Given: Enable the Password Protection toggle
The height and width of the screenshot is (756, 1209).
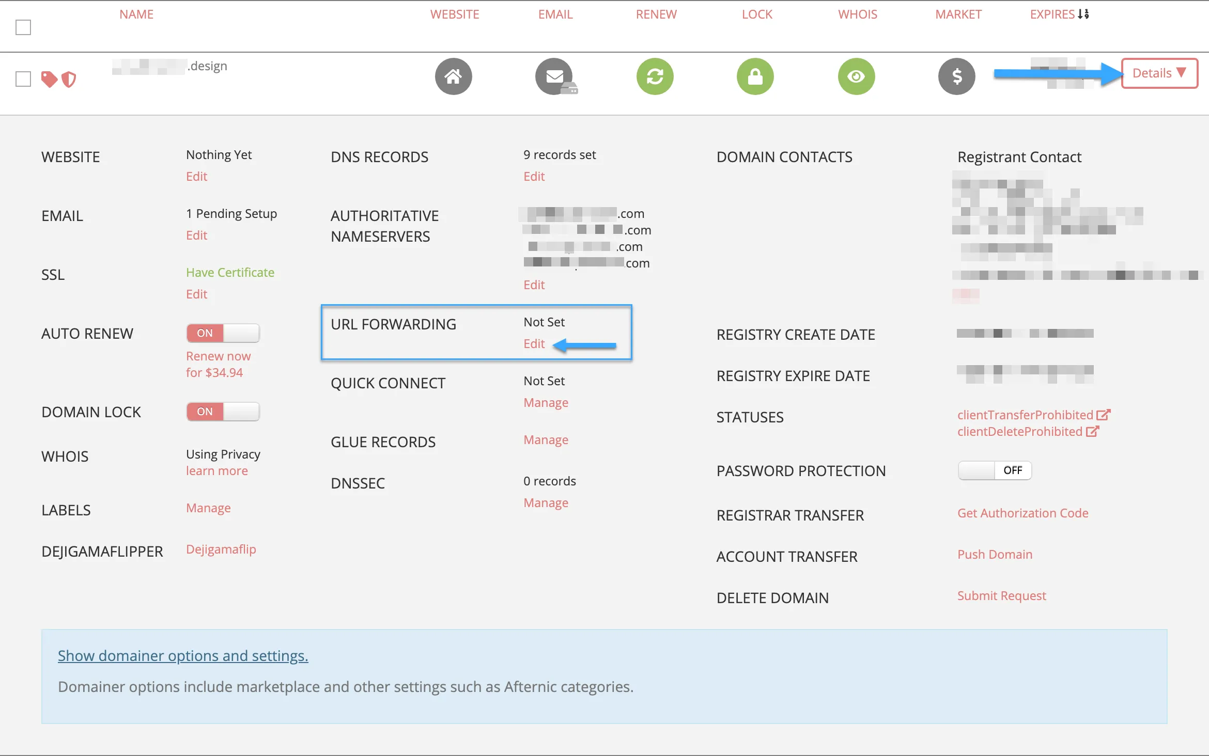Looking at the screenshot, I should coord(995,470).
